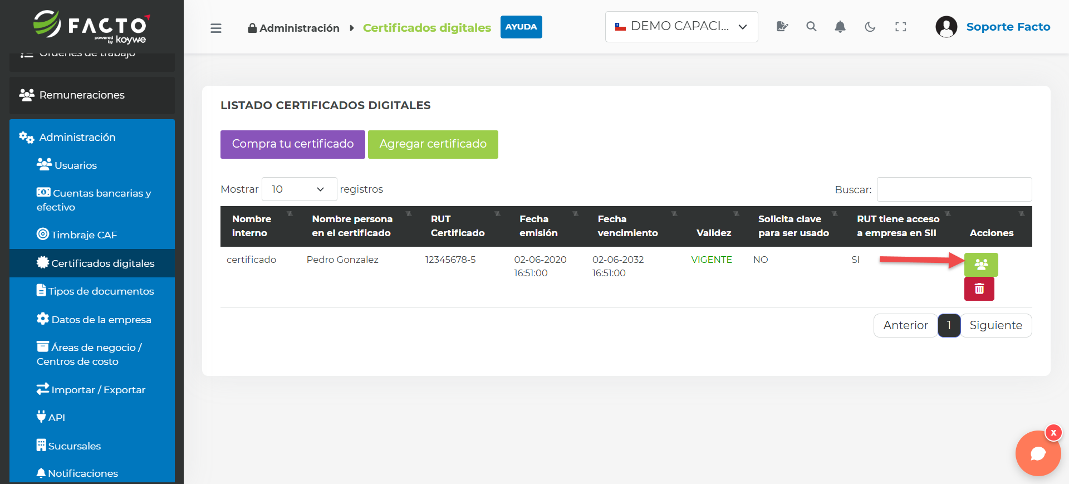This screenshot has height=484, width=1069.
Task: Focus the Buscar search field
Action: click(x=954, y=189)
